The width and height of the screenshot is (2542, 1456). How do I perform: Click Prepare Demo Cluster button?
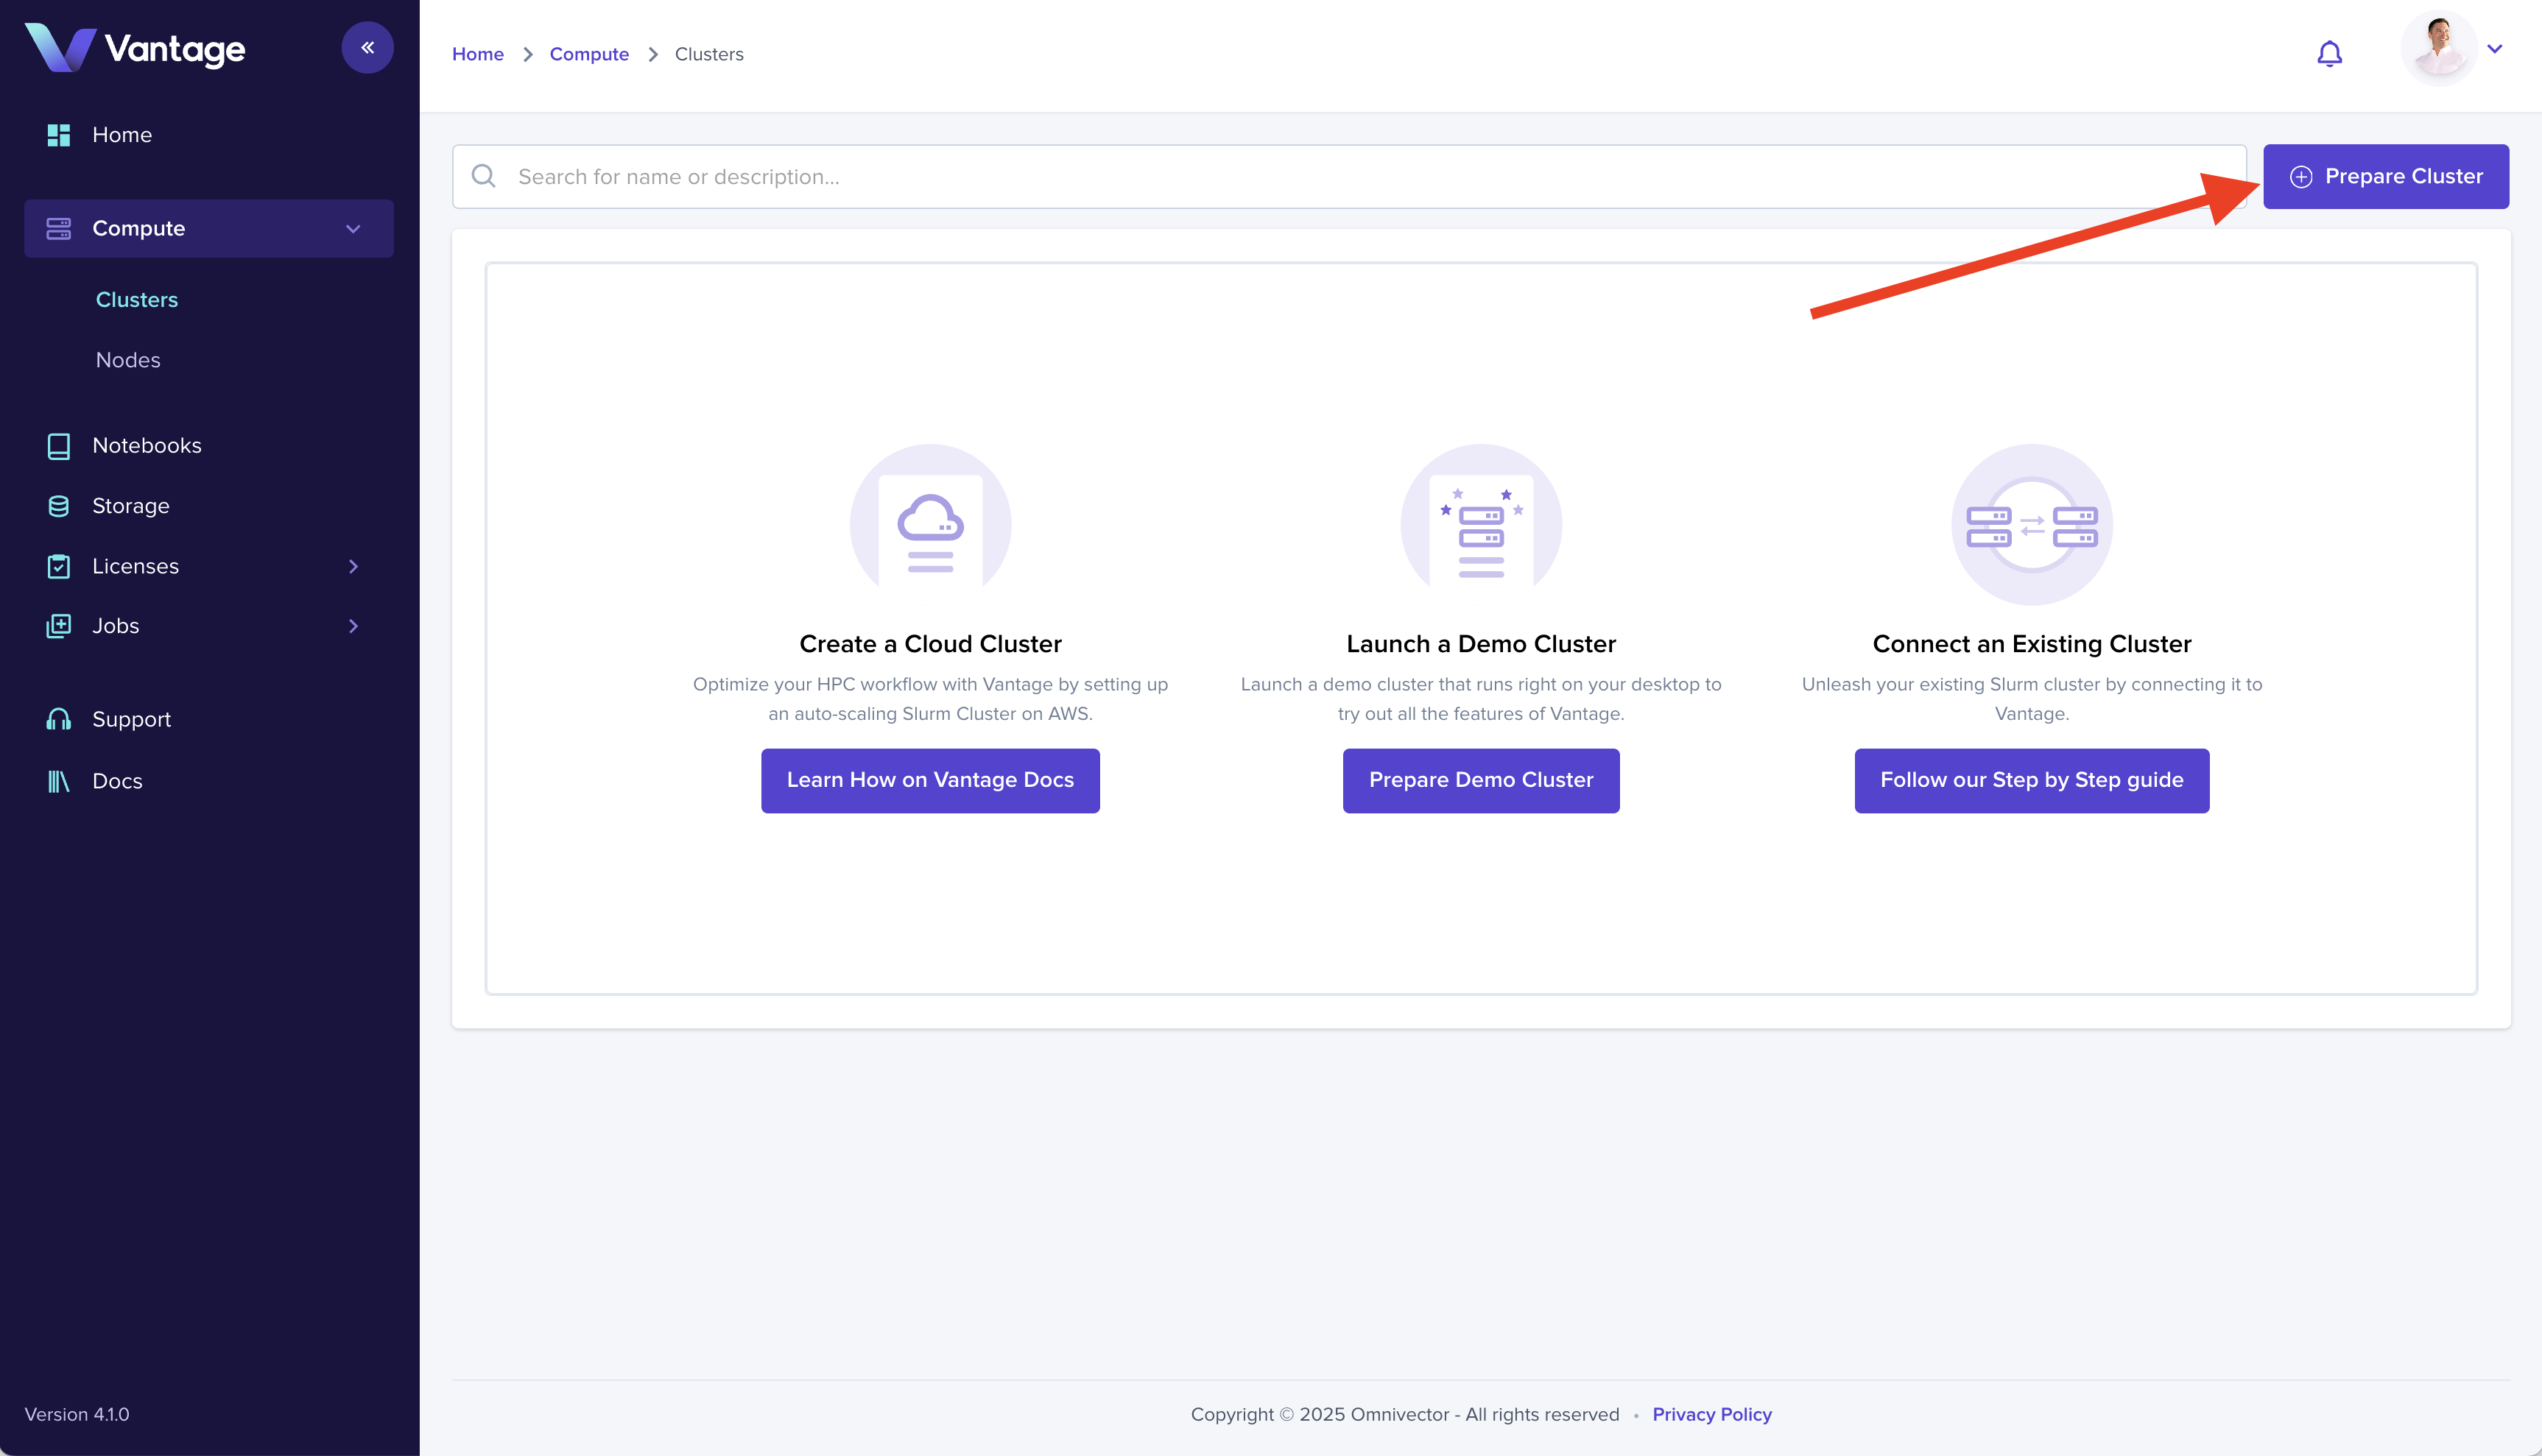pyautogui.click(x=1481, y=780)
